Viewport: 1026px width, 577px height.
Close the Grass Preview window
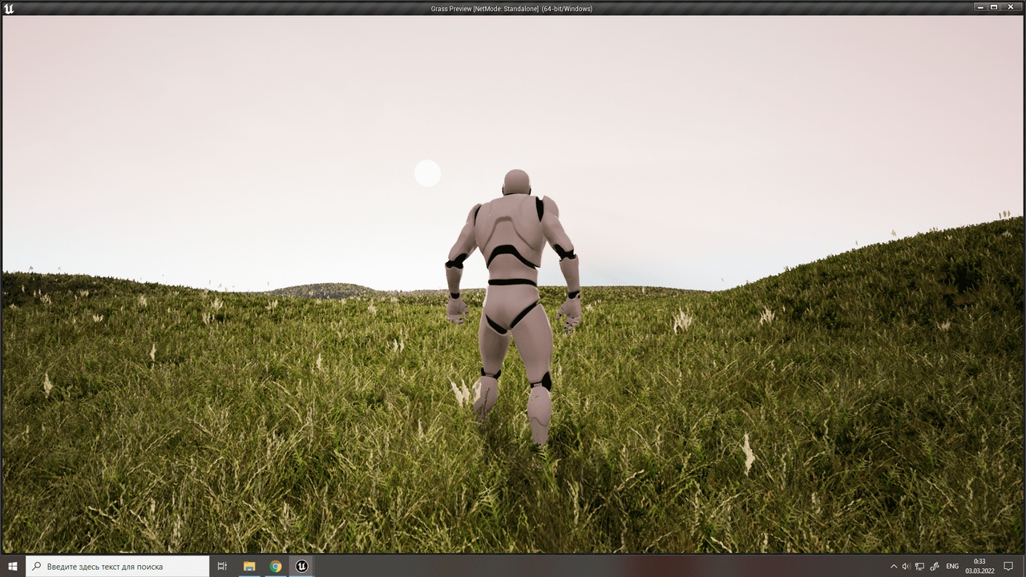click(x=1012, y=6)
